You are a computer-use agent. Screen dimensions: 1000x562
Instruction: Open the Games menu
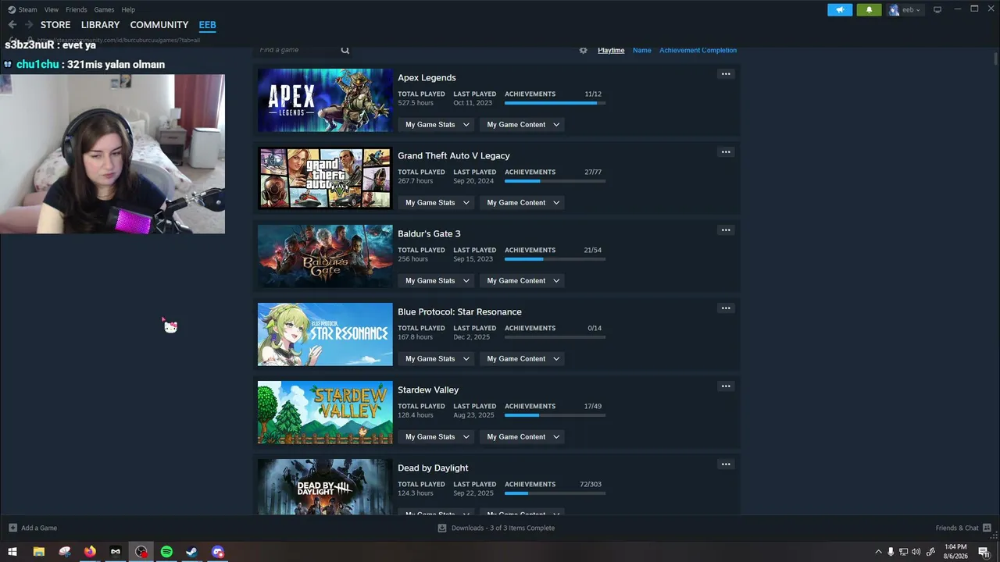[x=104, y=9]
